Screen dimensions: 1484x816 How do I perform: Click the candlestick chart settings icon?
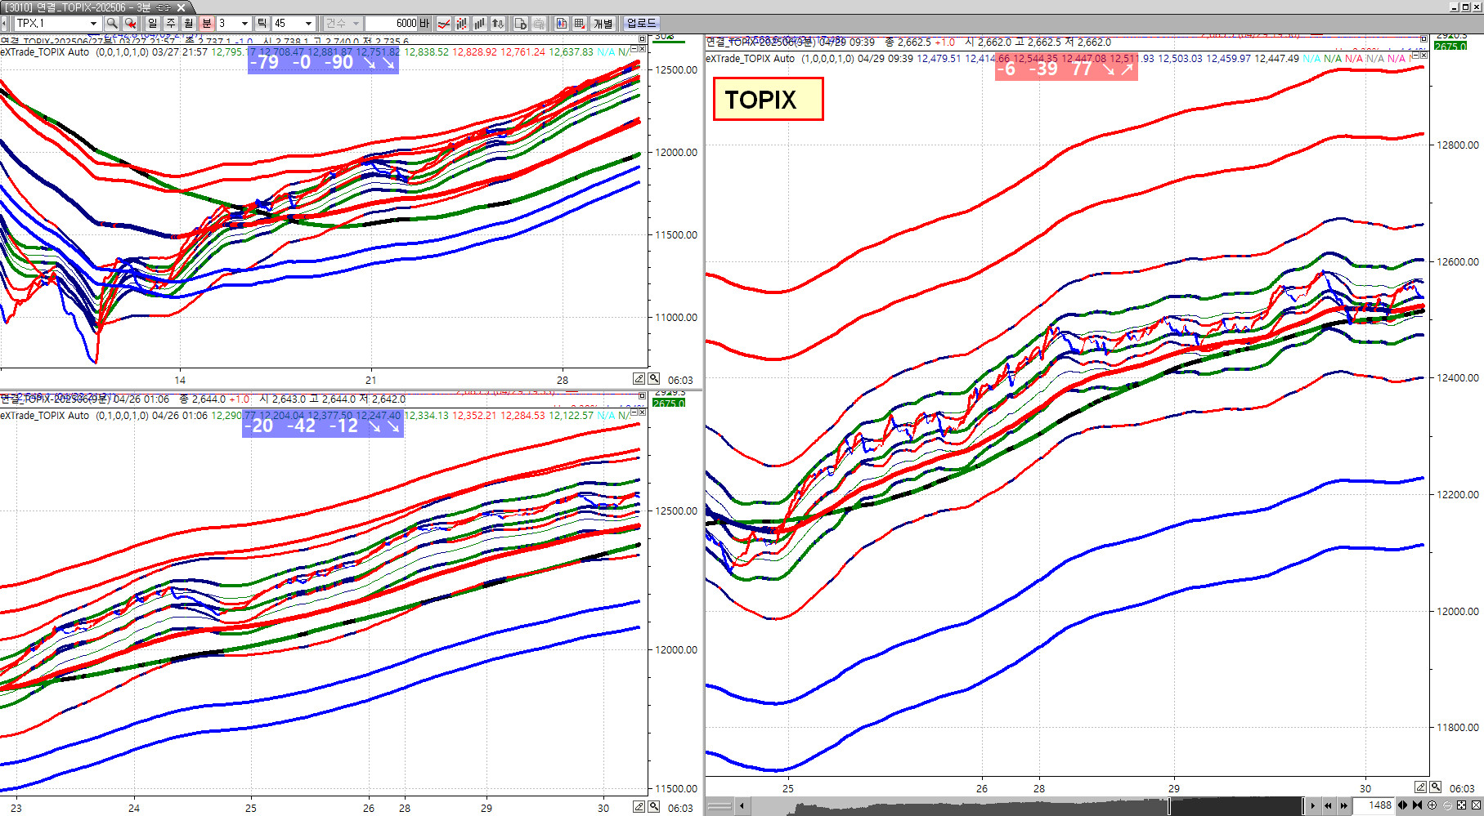(x=461, y=24)
